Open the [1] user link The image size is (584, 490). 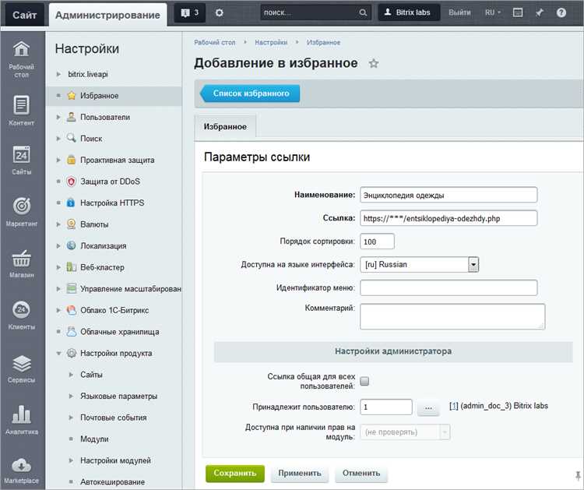(454, 406)
